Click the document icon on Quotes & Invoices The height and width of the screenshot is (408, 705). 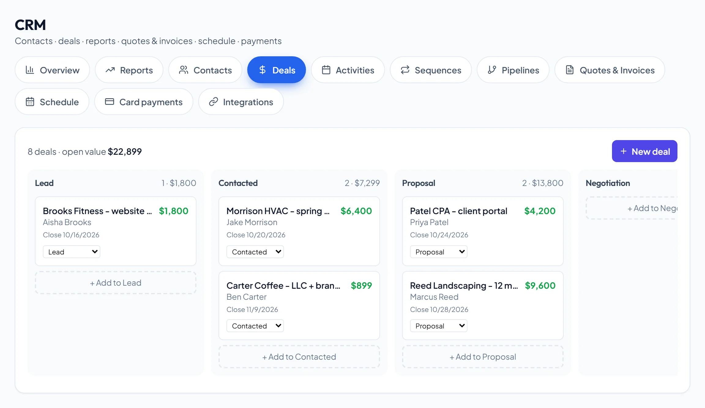570,70
